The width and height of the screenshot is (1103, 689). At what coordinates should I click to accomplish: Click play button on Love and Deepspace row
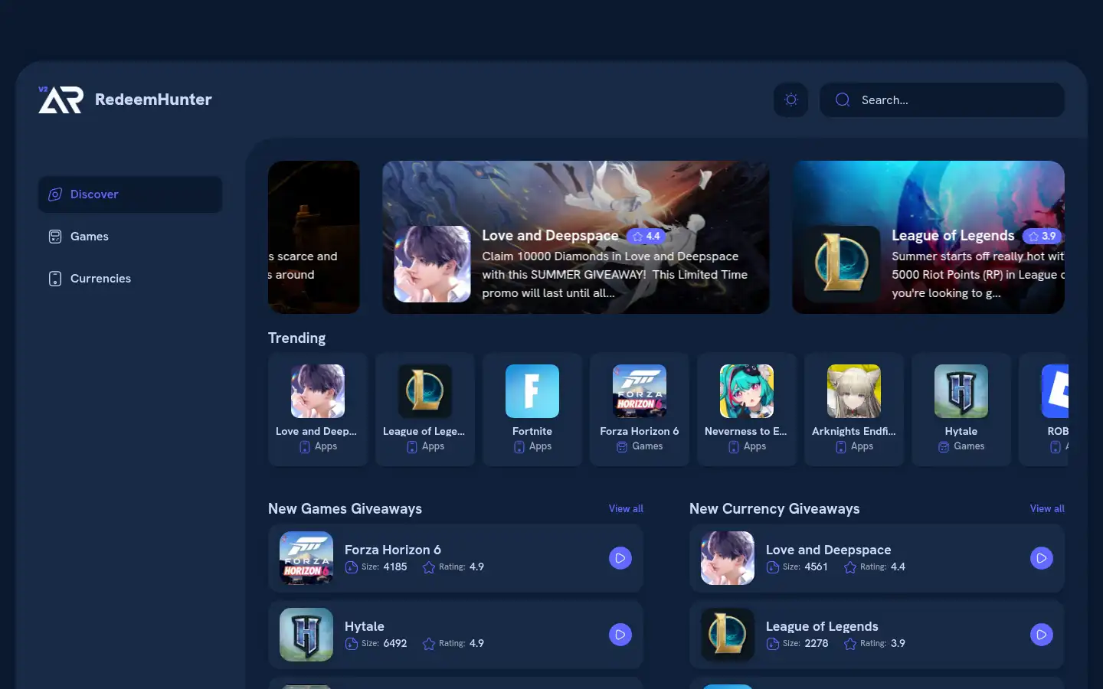pyautogui.click(x=1042, y=558)
